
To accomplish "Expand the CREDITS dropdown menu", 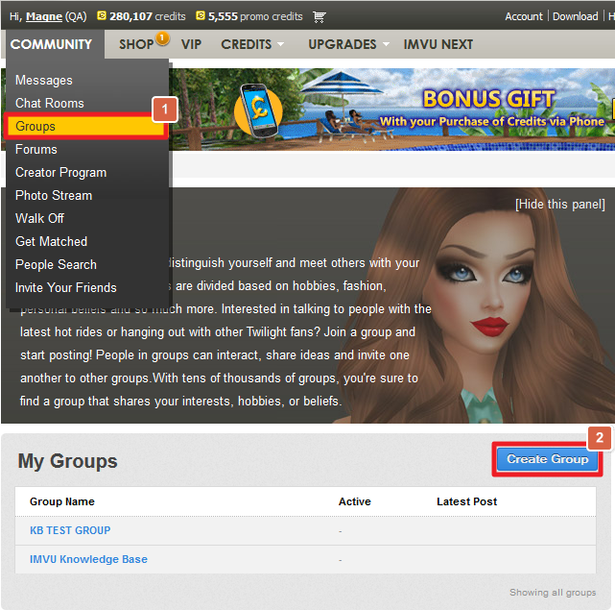I will [x=252, y=44].
